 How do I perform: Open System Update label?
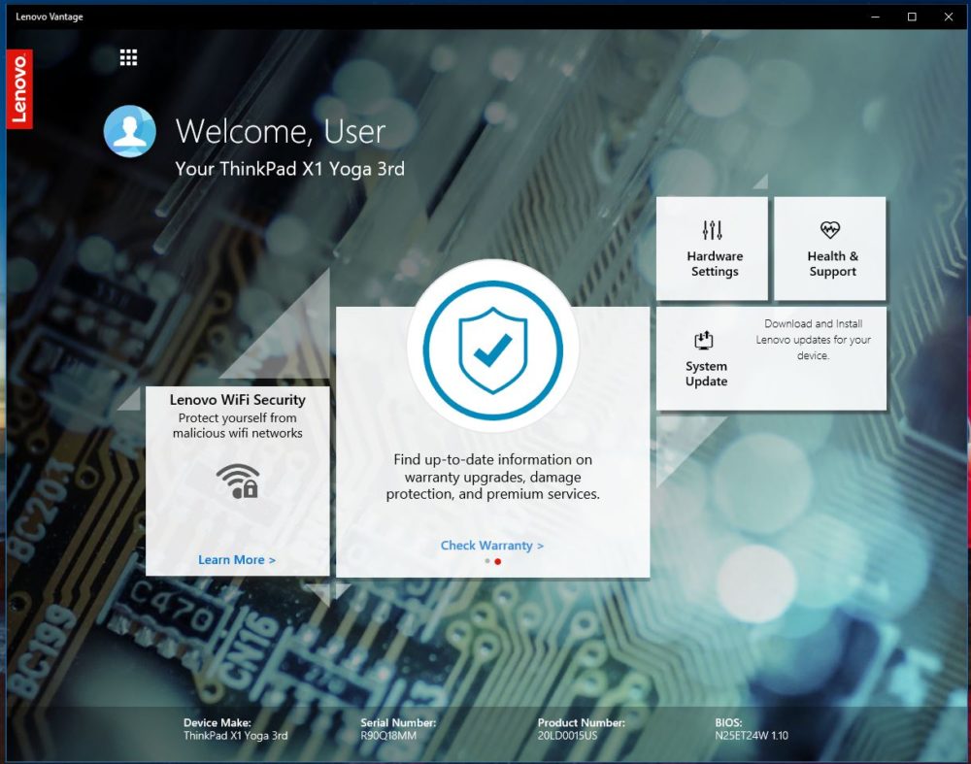tap(706, 374)
